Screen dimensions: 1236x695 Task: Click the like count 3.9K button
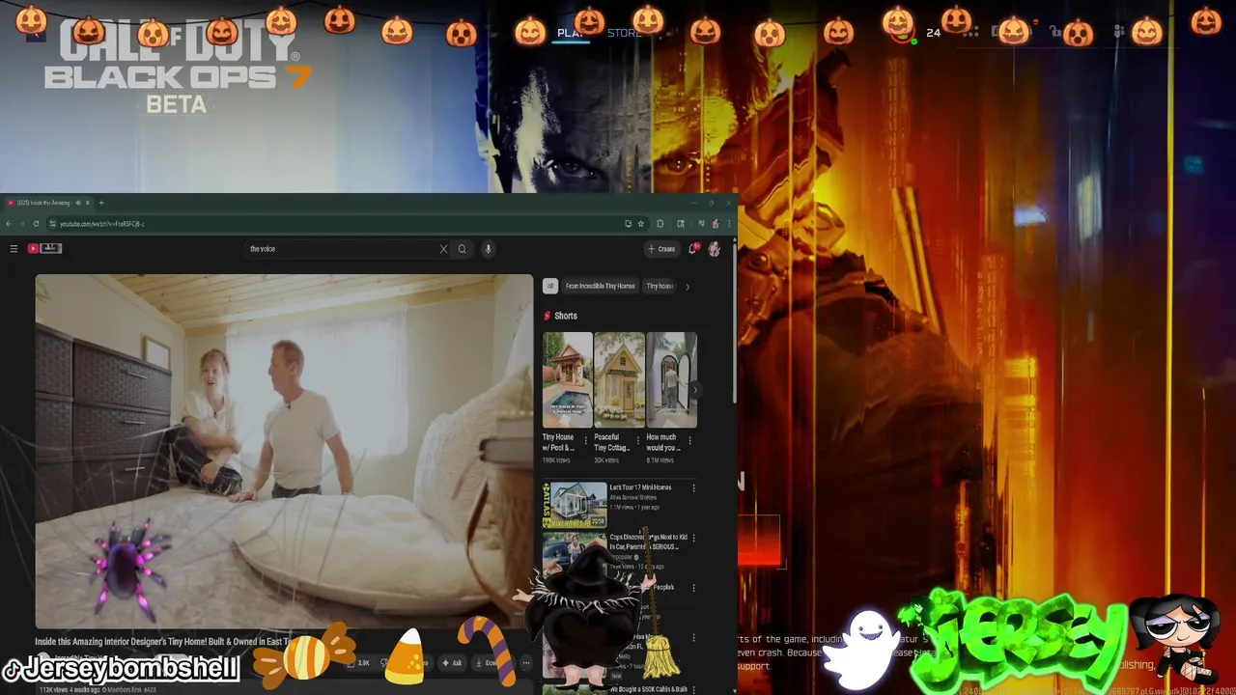tap(358, 663)
